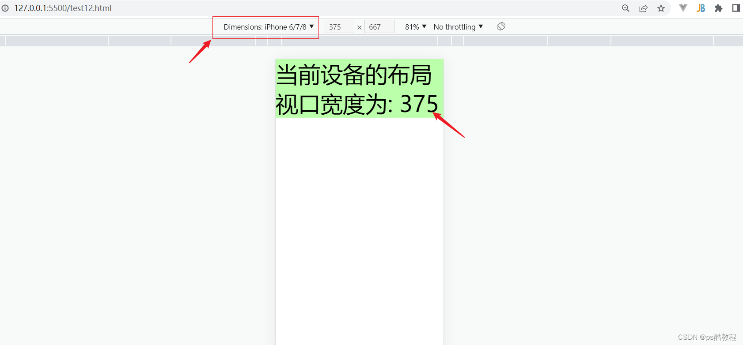The image size is (743, 345).
Task: Open the Extensions puzzle icon
Action: click(x=718, y=8)
